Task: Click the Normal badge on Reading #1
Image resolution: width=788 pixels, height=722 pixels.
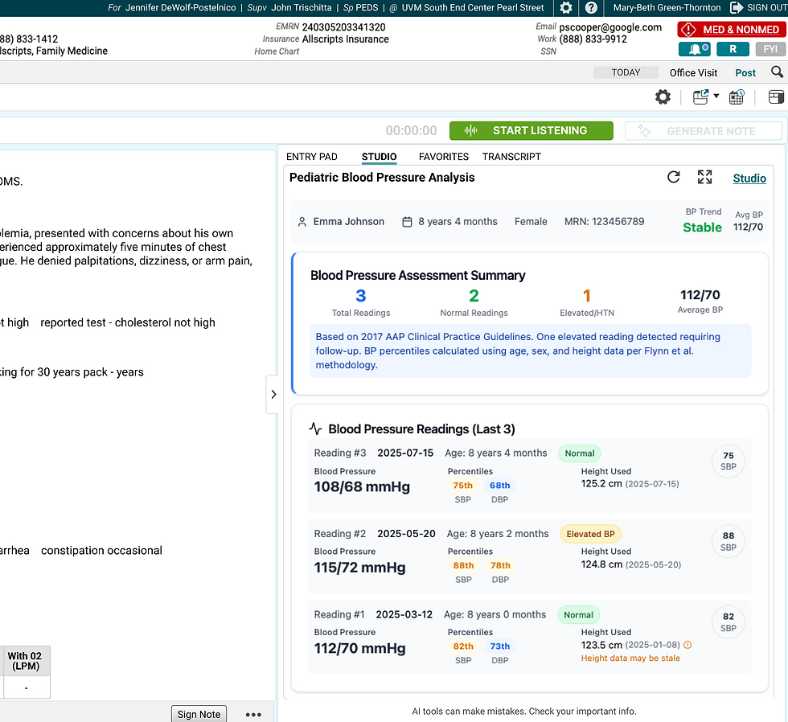Action: click(x=578, y=615)
